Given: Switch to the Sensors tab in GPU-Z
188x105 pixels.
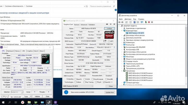Looking at the screenshot, I should pyautogui.click(x=77, y=25).
